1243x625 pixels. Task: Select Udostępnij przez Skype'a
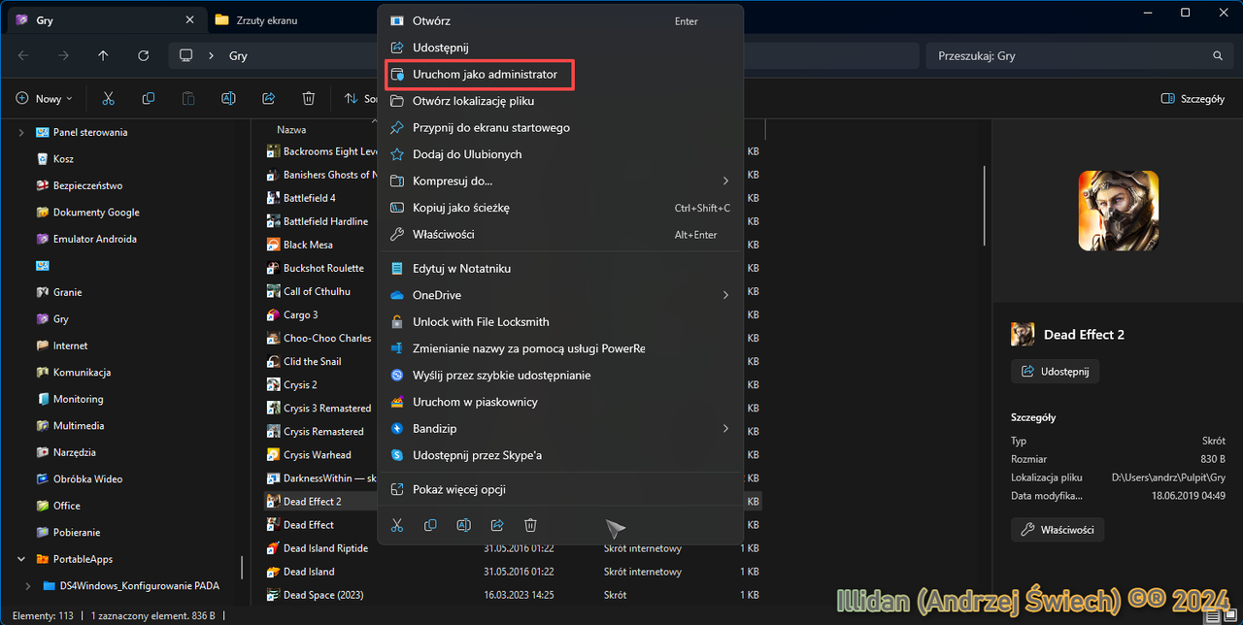[560, 455]
